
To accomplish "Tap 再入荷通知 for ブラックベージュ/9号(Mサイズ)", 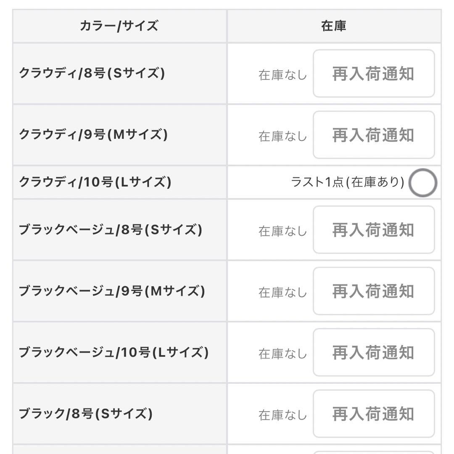I will click(x=373, y=291).
